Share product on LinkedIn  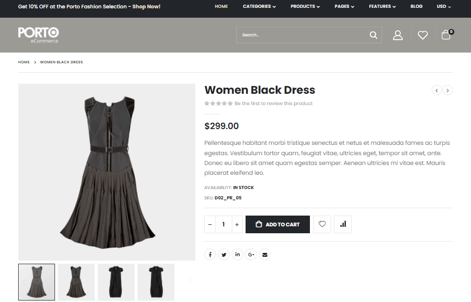[238, 254]
